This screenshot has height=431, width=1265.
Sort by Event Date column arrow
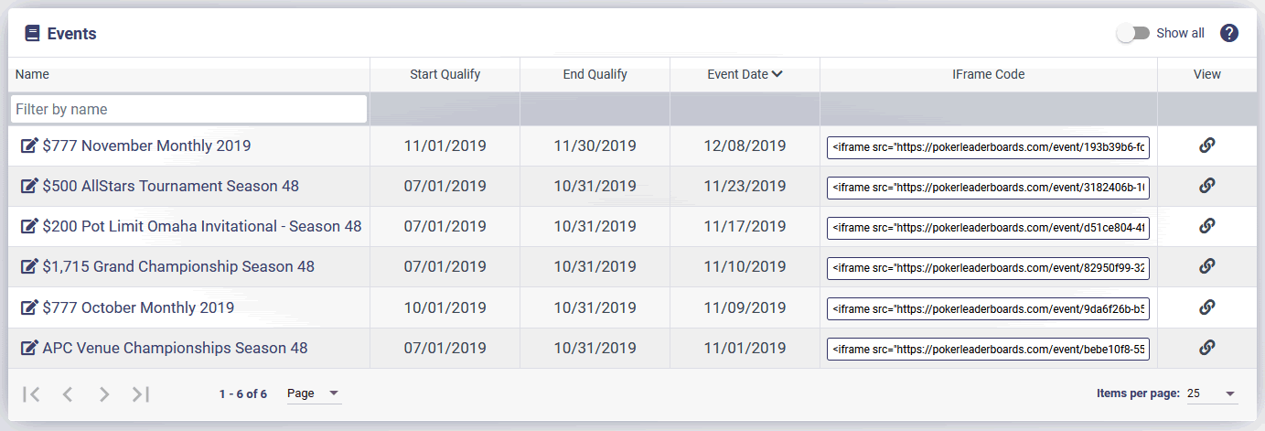pyautogui.click(x=777, y=75)
